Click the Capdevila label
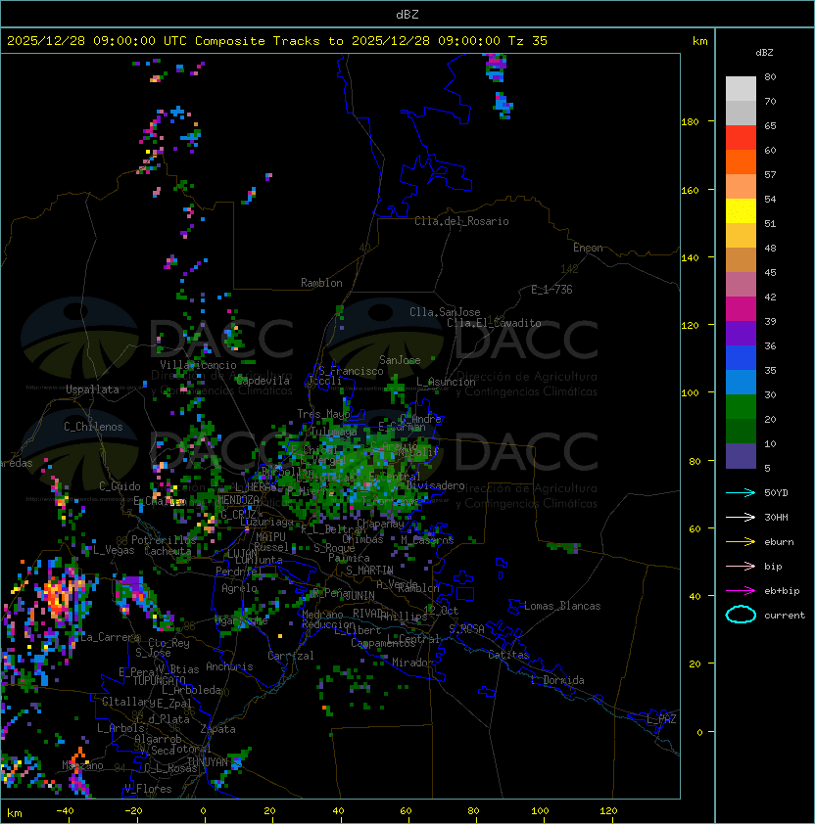Viewport: 815px width, 824px height. pos(263,380)
